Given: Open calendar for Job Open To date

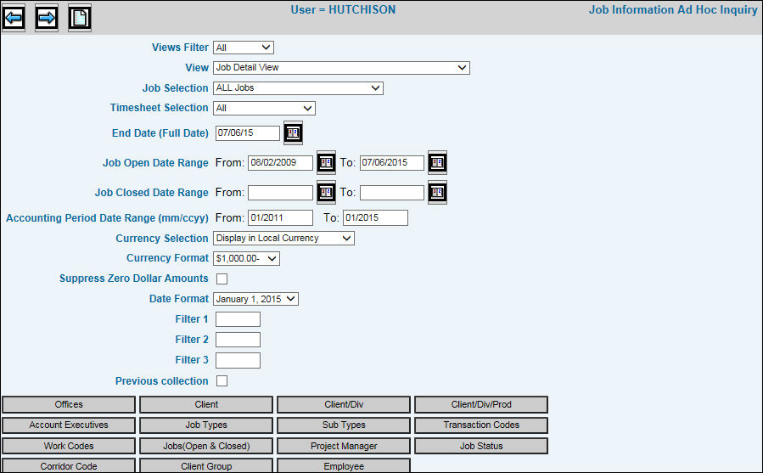Looking at the screenshot, I should [437, 163].
